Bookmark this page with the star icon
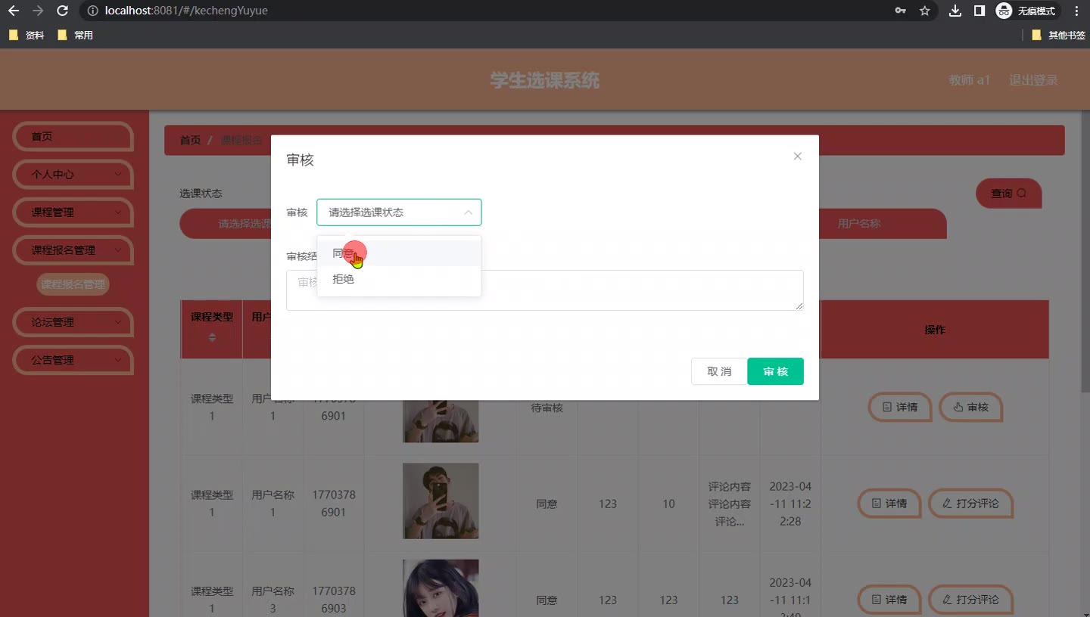The height and width of the screenshot is (617, 1090). click(x=924, y=11)
